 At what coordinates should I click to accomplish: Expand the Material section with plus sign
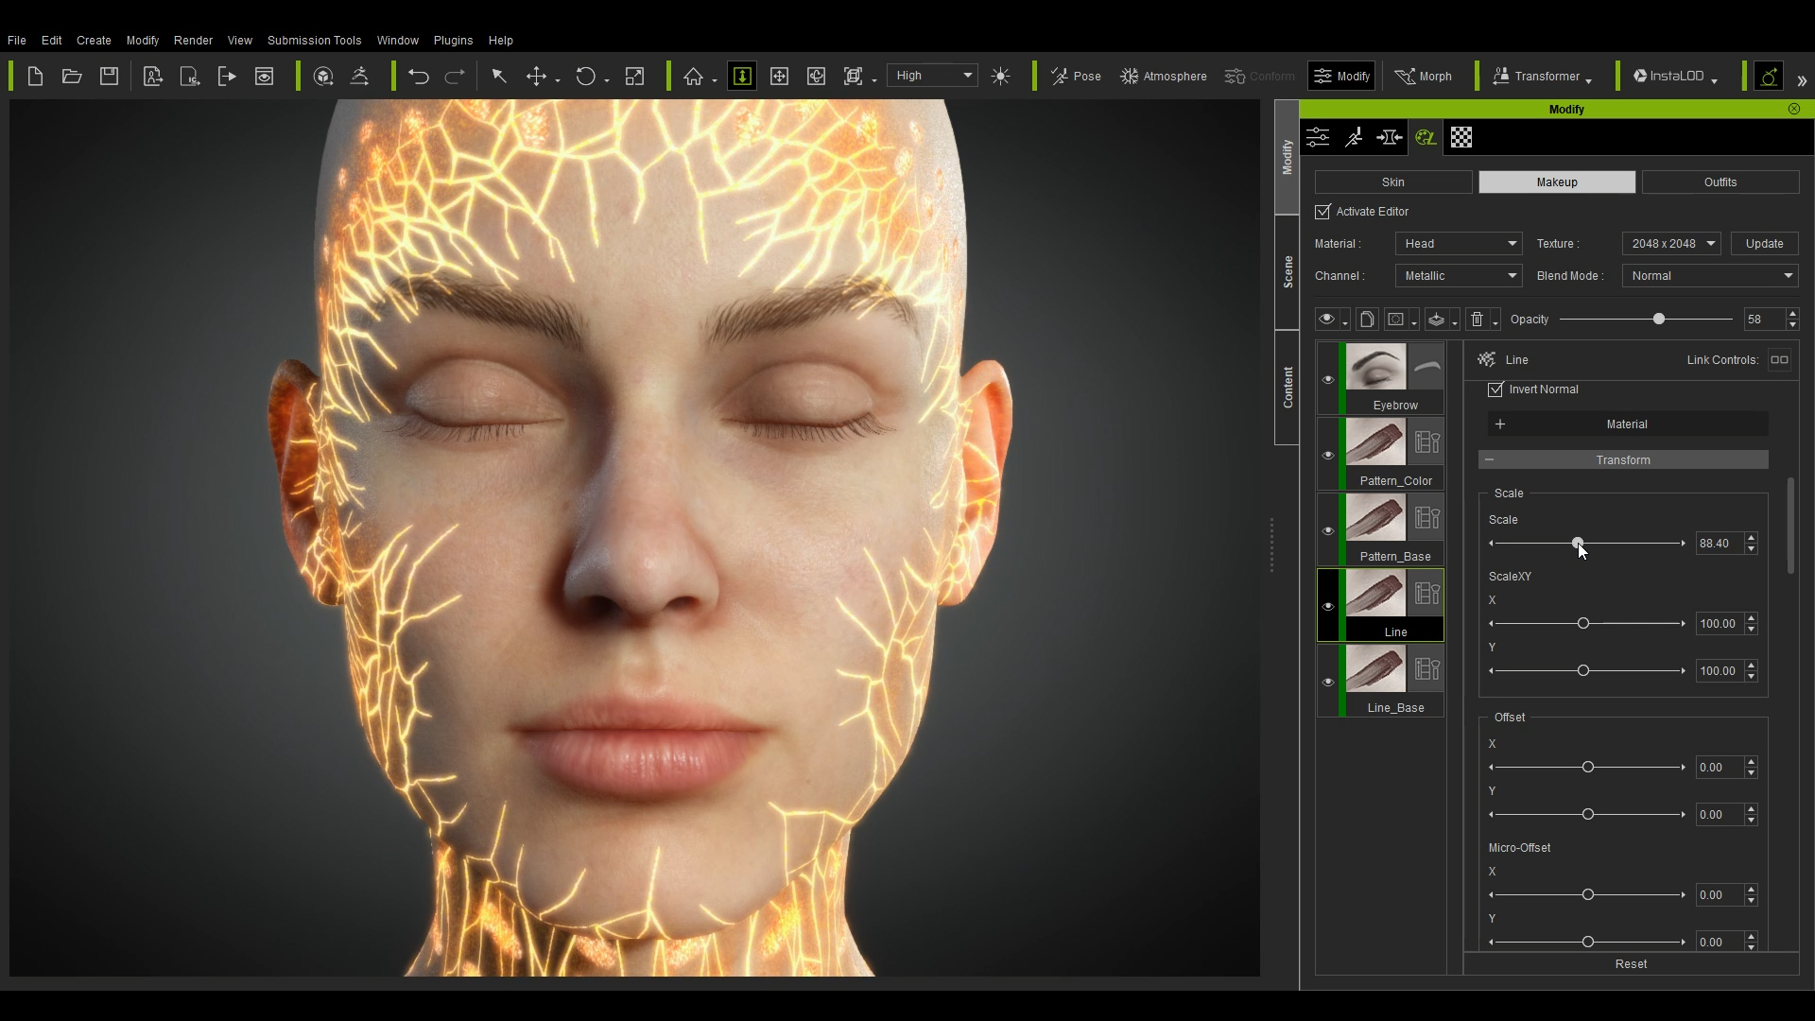coord(1500,424)
